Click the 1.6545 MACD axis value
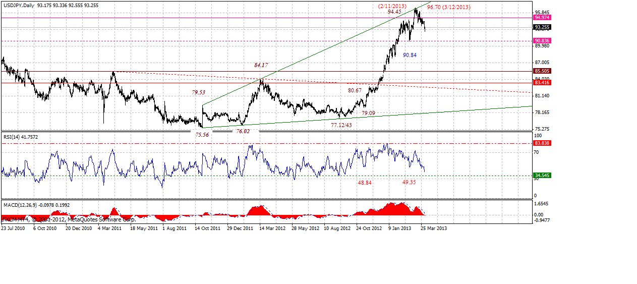 tap(542, 204)
